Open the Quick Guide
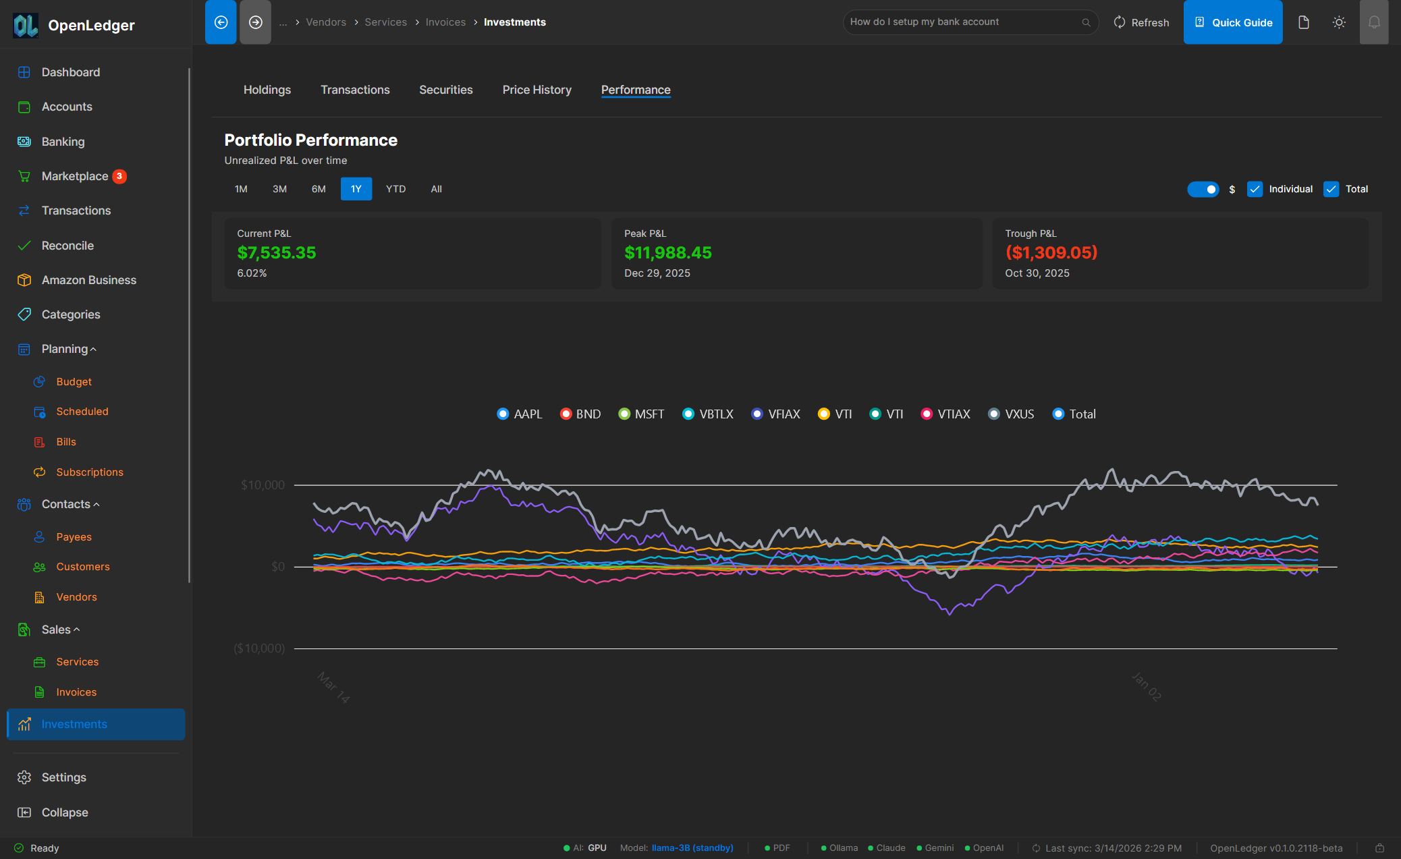Viewport: 1401px width, 859px height. point(1233,22)
